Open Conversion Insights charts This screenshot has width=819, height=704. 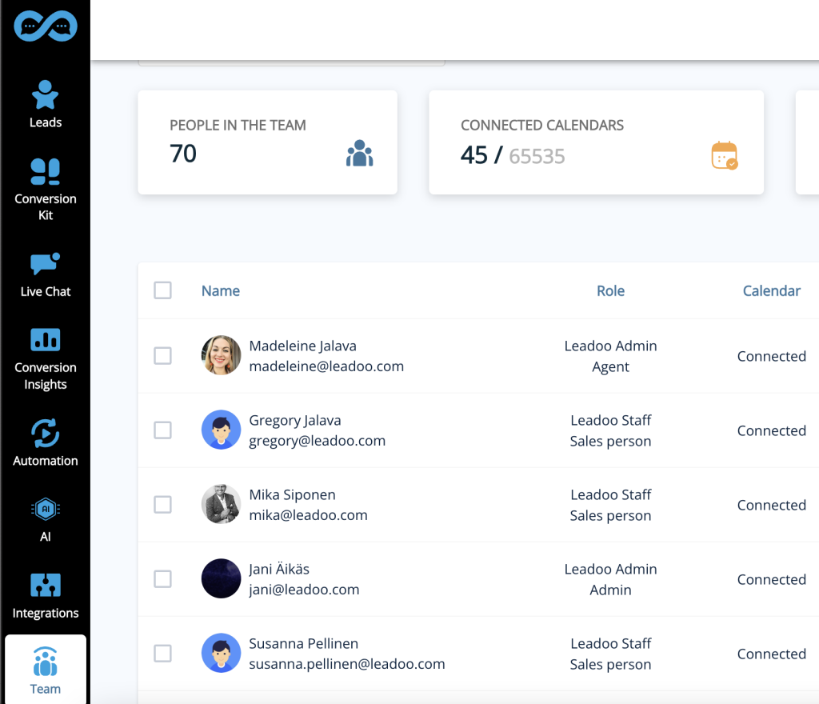pyautogui.click(x=46, y=359)
